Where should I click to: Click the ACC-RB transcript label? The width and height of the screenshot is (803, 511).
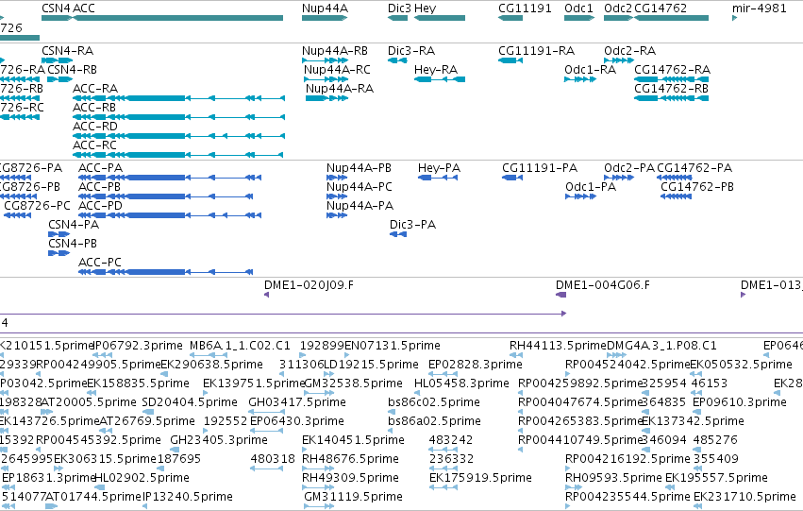click(x=94, y=108)
